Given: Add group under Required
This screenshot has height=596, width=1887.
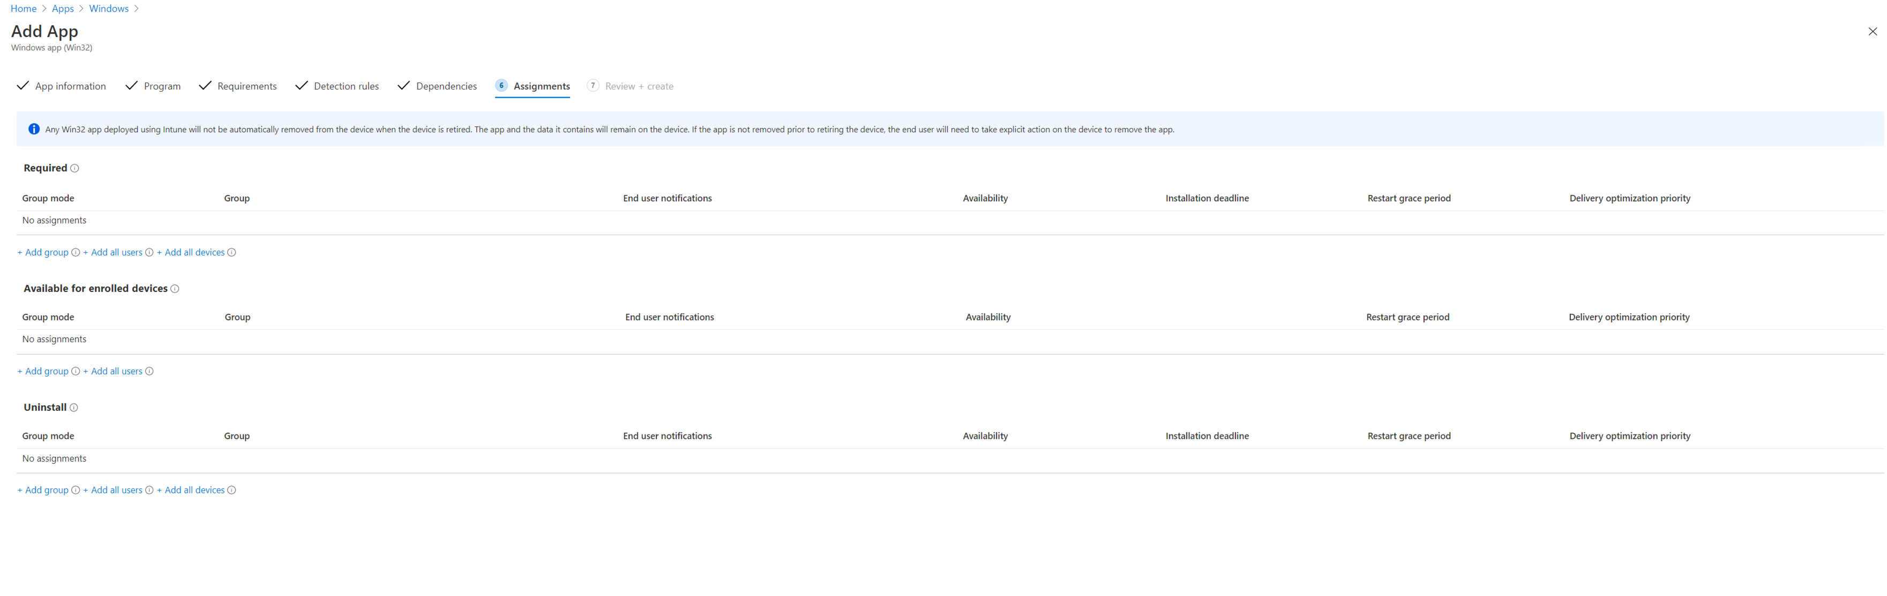Looking at the screenshot, I should [43, 253].
